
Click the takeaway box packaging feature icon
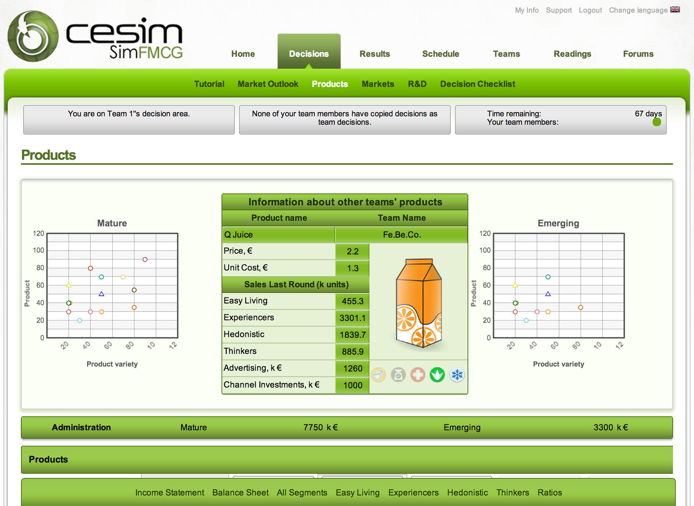[379, 375]
